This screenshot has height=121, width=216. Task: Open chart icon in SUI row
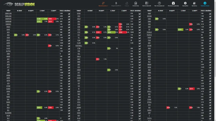(x=210, y=107)
